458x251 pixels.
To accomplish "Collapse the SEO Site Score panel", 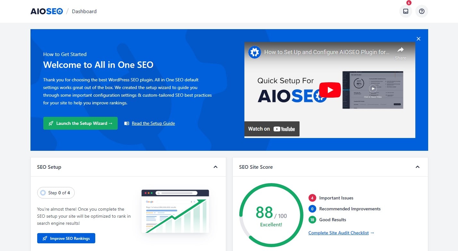I will [418, 167].
